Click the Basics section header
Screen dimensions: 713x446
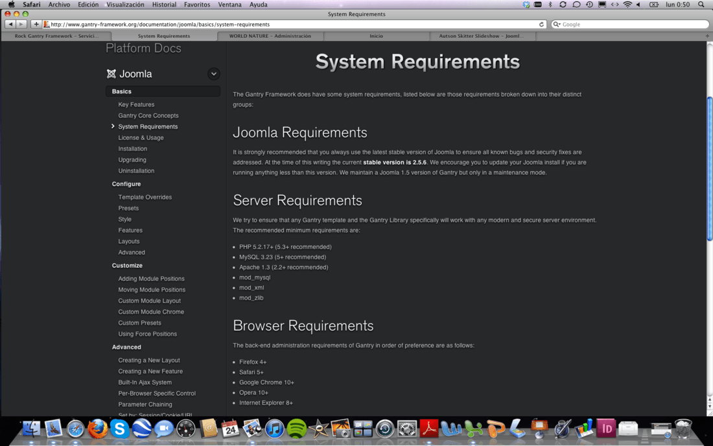[x=163, y=91]
